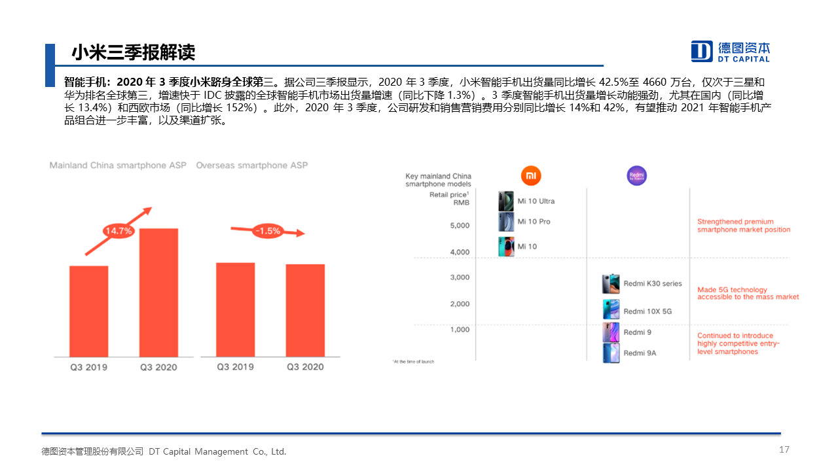Select the Mi 10 Ultra phone image

506,201
